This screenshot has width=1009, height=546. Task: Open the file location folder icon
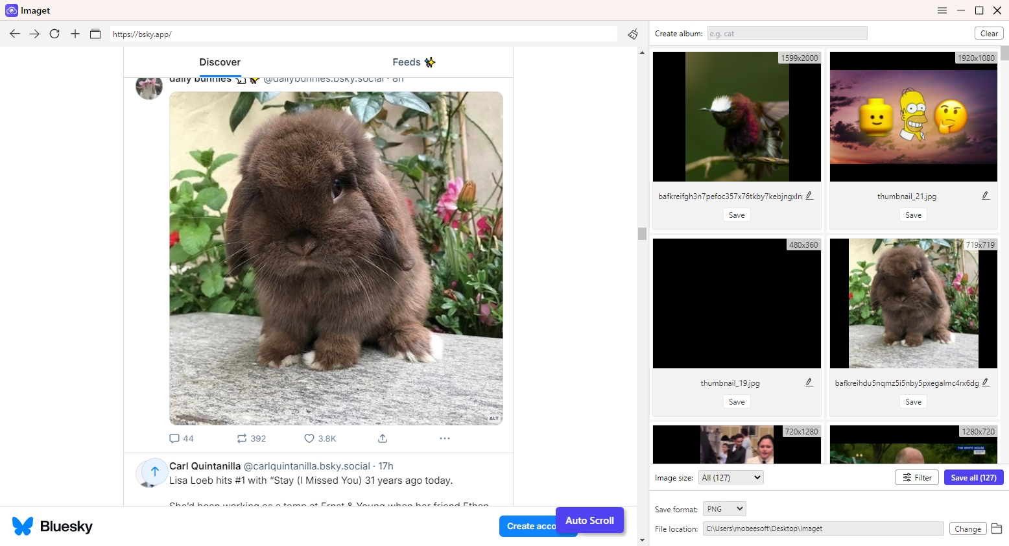click(997, 528)
